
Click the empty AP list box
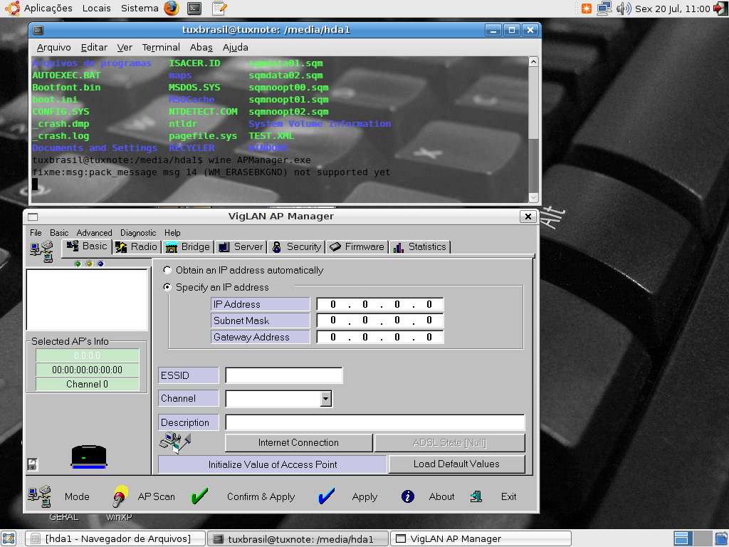point(87,300)
